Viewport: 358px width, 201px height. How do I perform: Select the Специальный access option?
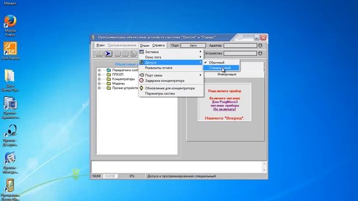coord(221,68)
